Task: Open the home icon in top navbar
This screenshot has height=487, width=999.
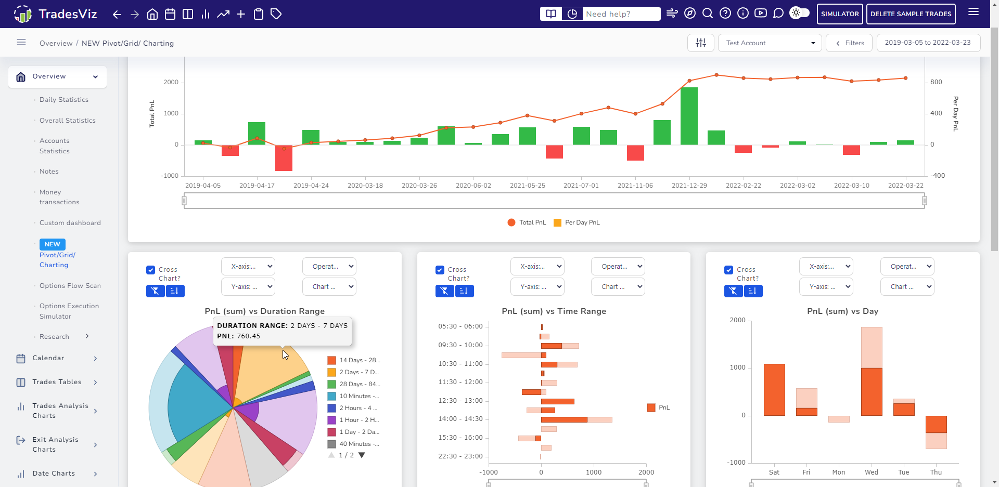Action: (152, 14)
